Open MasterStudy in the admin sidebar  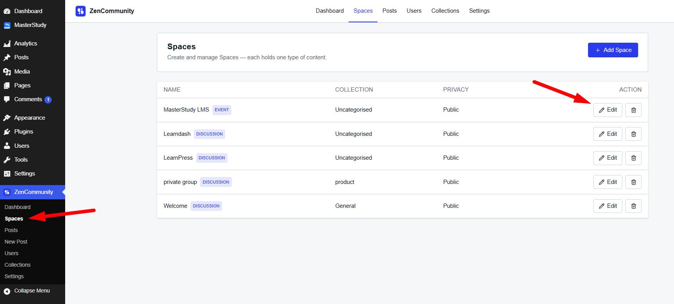pos(32,25)
